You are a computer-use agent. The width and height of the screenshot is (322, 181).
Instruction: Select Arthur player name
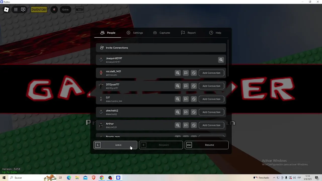coord(110,124)
